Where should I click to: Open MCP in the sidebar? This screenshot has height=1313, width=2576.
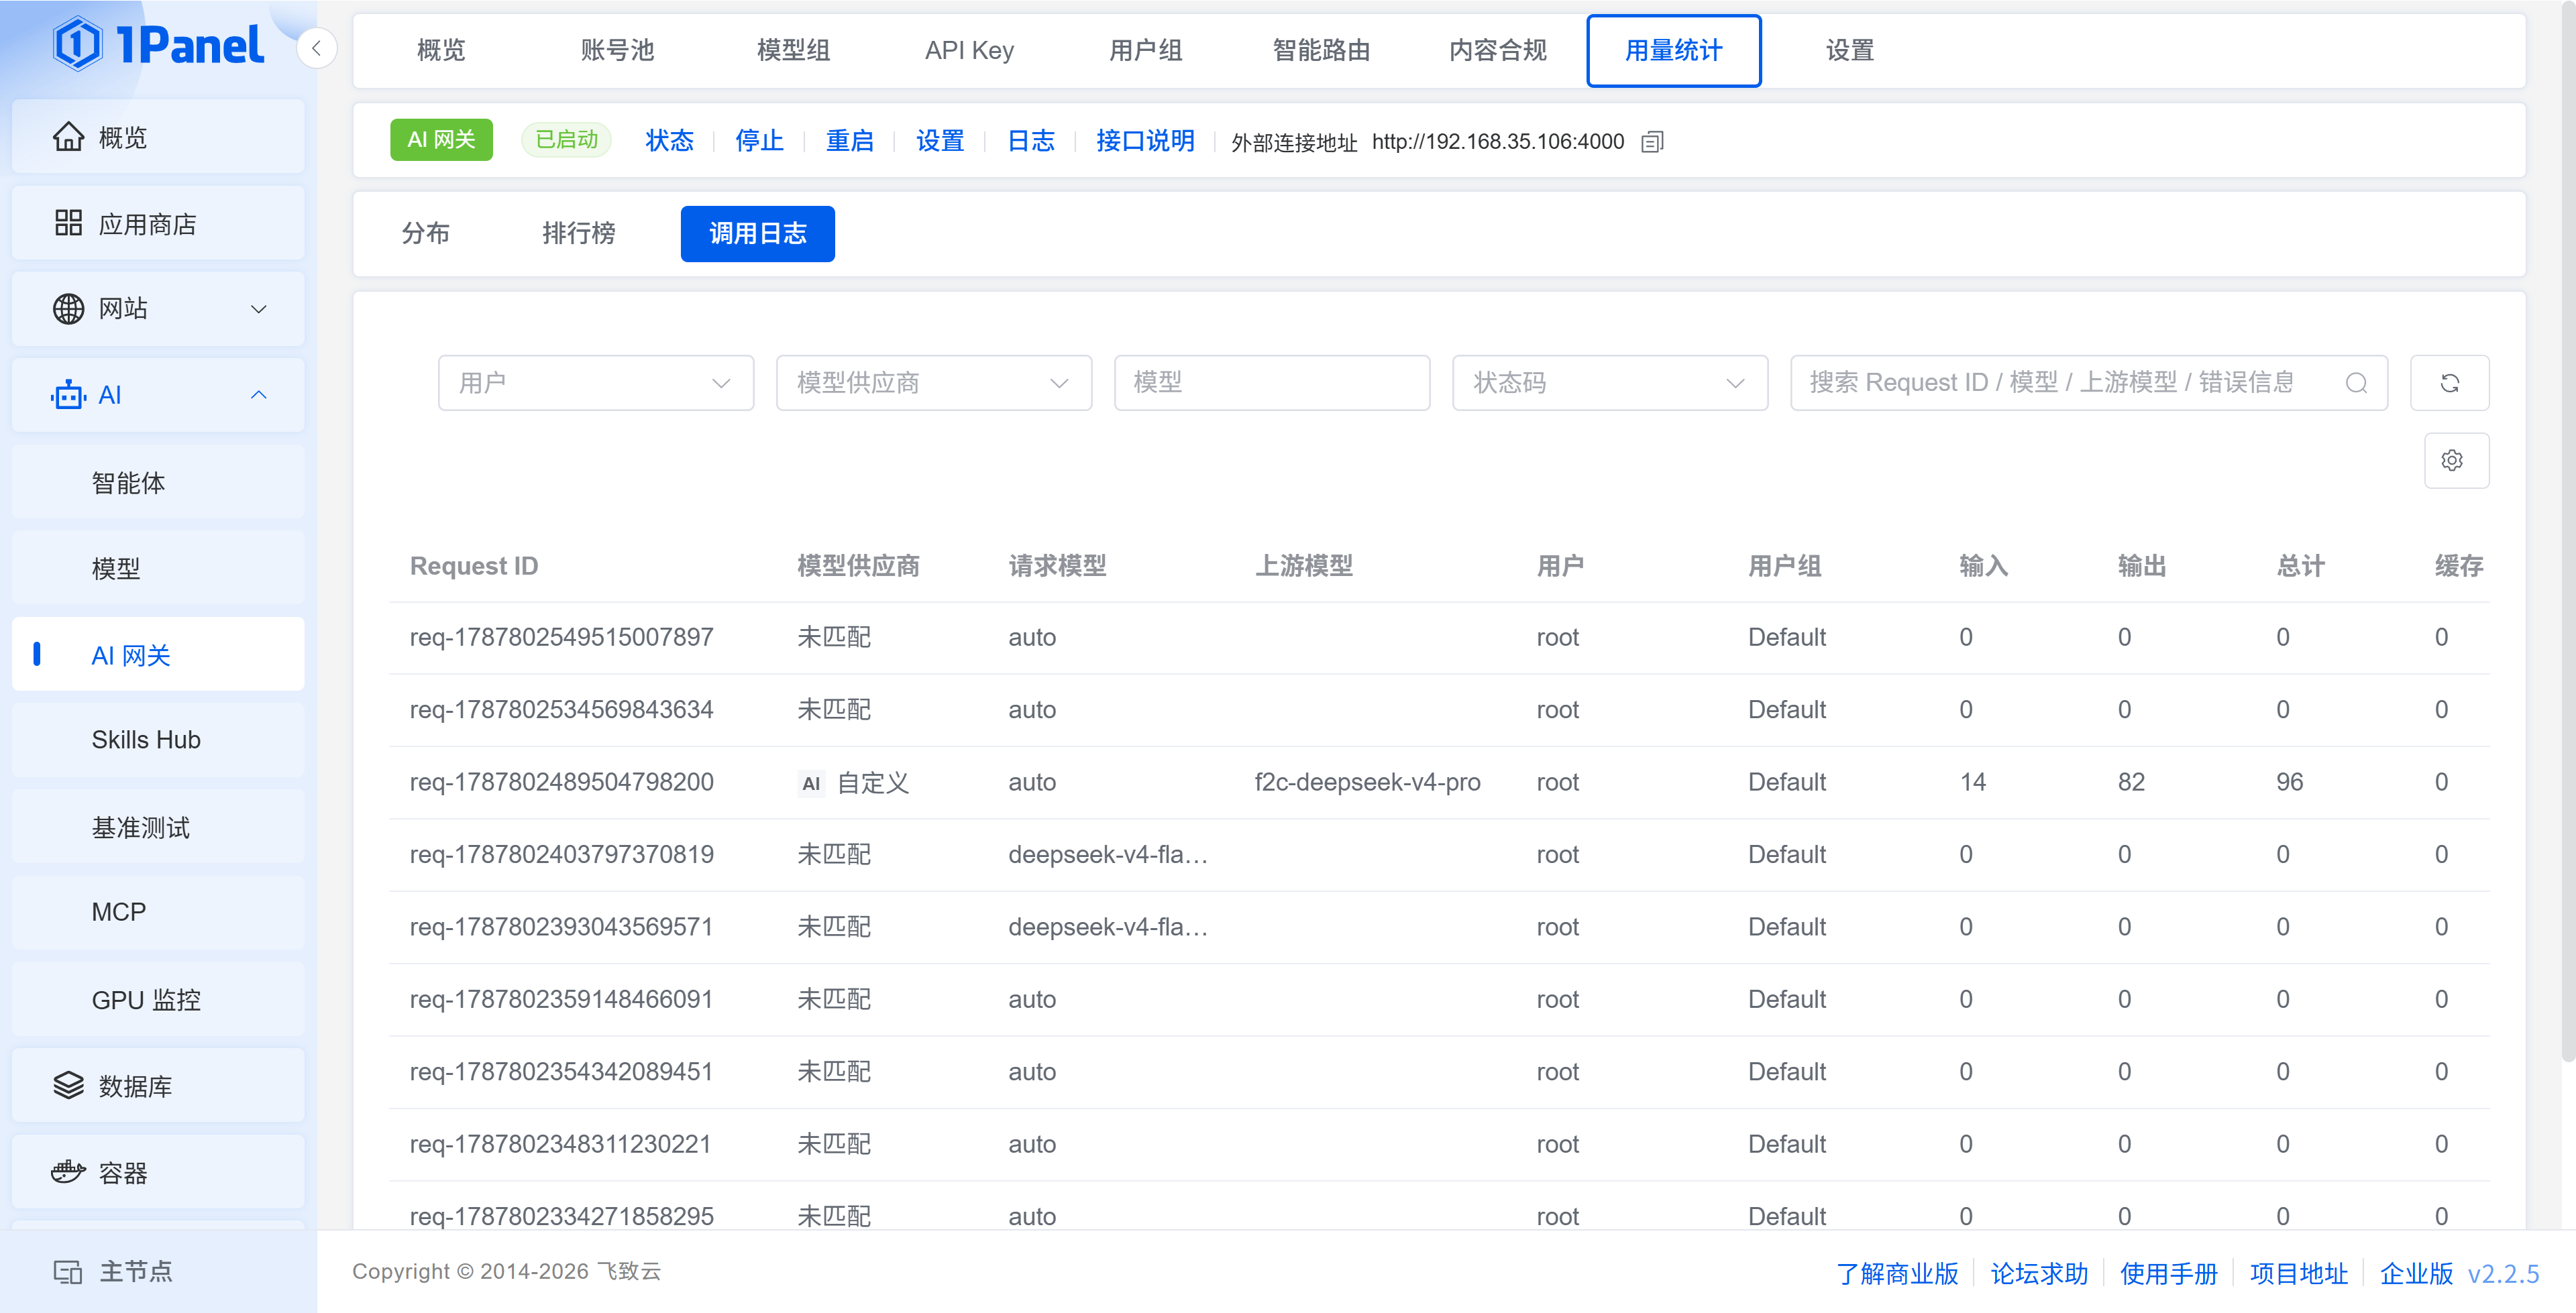click(158, 912)
